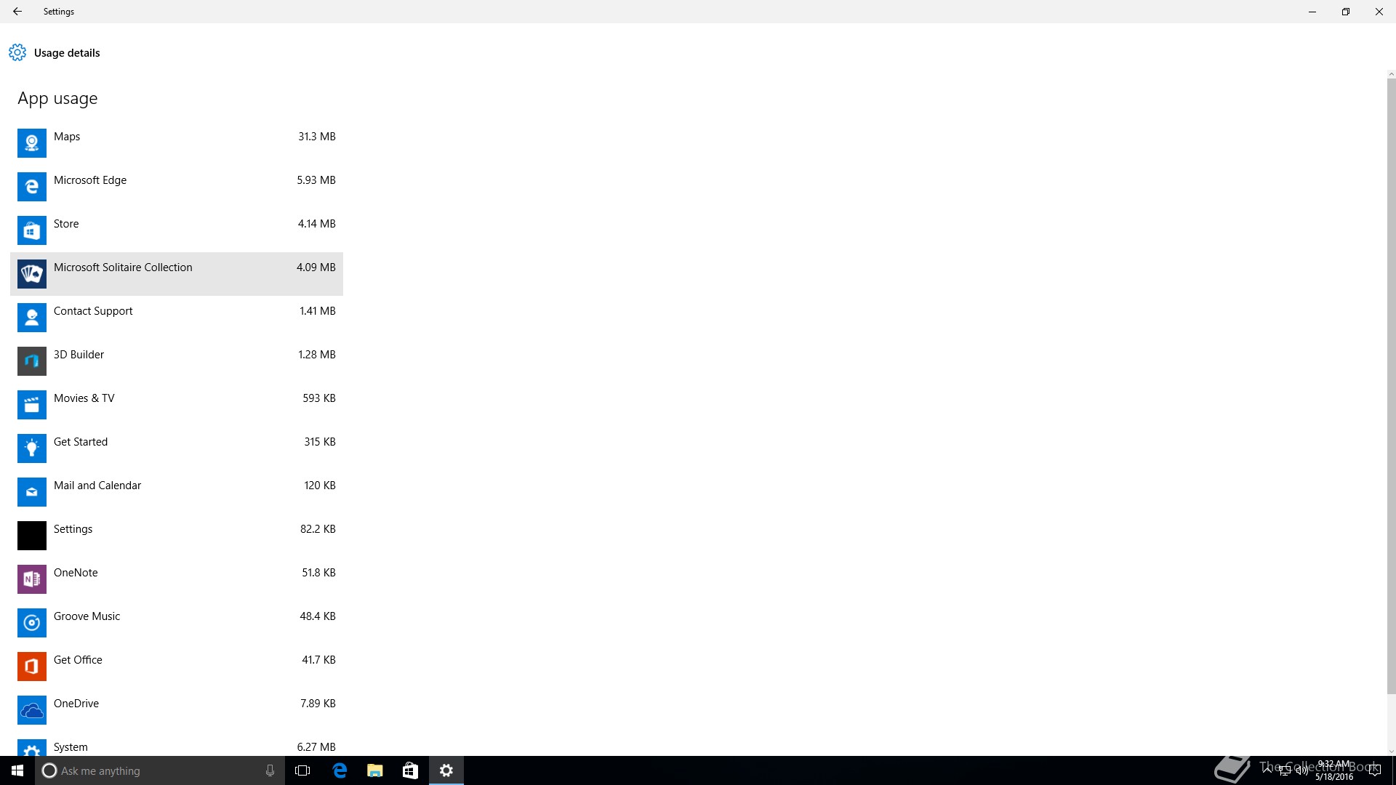Select the Maps label text
This screenshot has height=785, width=1396.
pyautogui.click(x=67, y=137)
